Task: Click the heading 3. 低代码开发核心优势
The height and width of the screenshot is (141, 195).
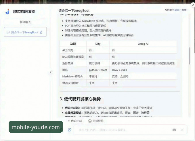Action: tap(80, 99)
